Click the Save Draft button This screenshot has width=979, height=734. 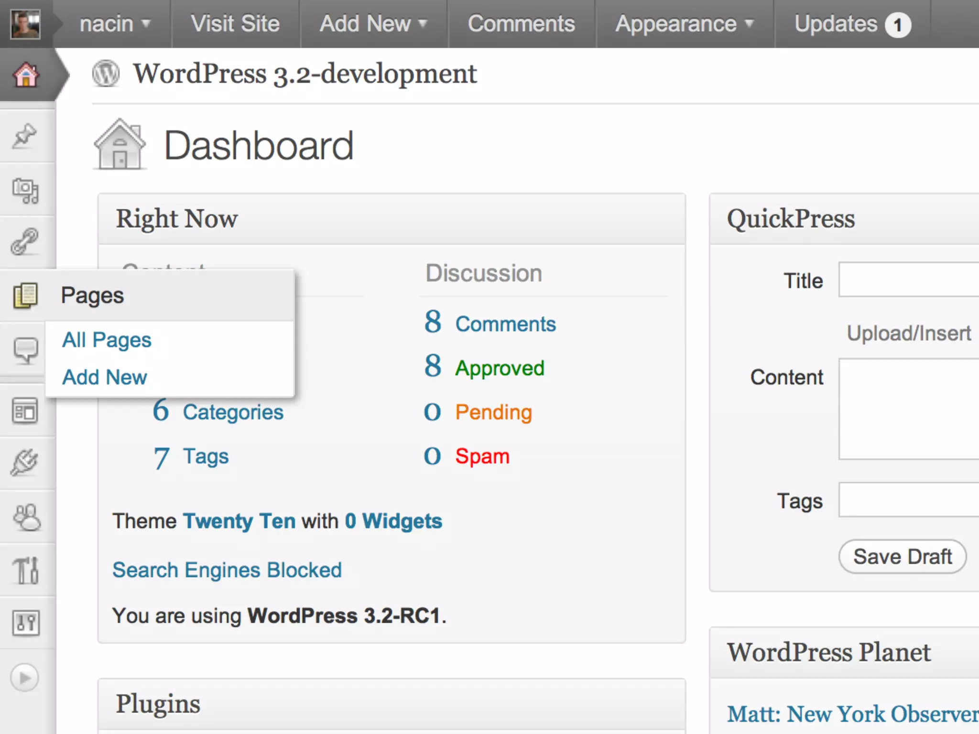click(x=902, y=557)
